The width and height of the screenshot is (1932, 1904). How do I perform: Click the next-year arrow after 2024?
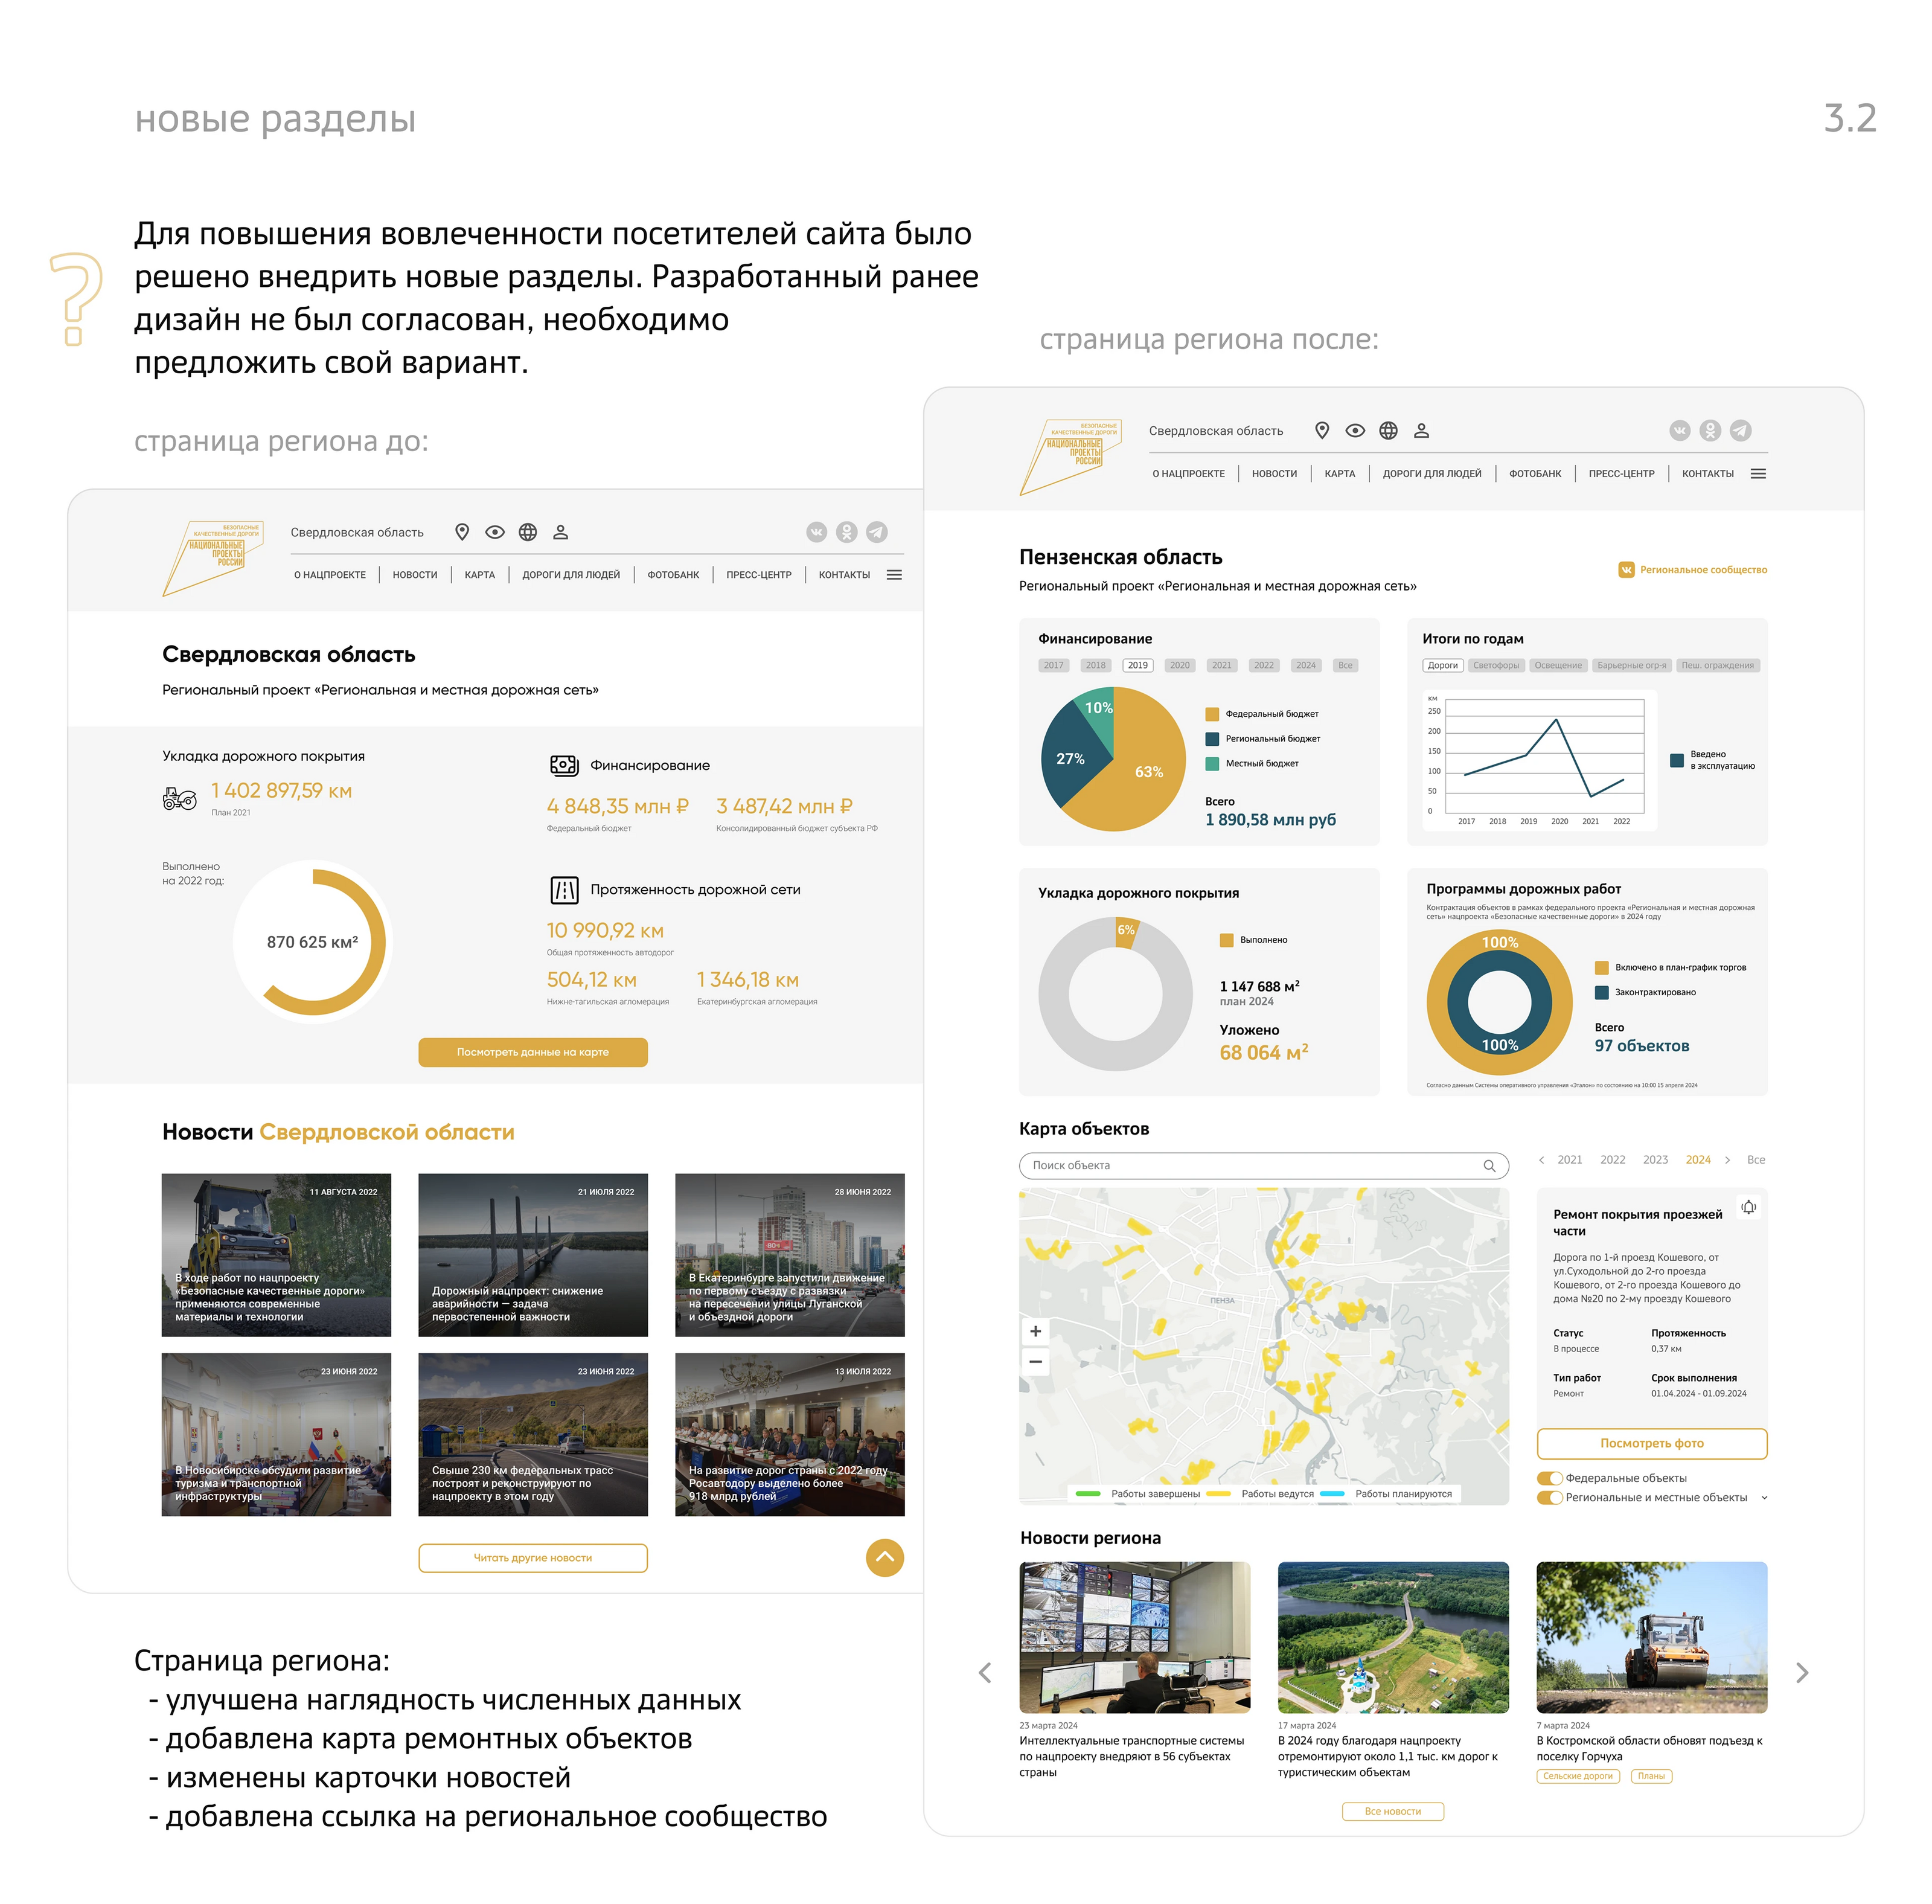coord(1727,1161)
